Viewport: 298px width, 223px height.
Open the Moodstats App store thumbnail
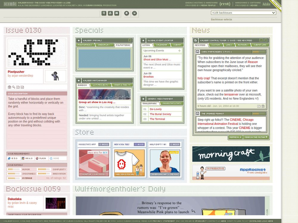click(94, 163)
